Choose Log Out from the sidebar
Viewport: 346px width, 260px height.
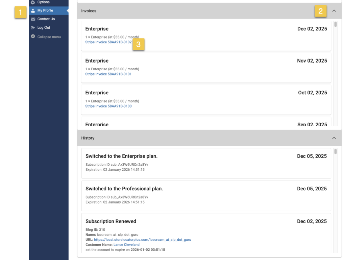click(44, 28)
